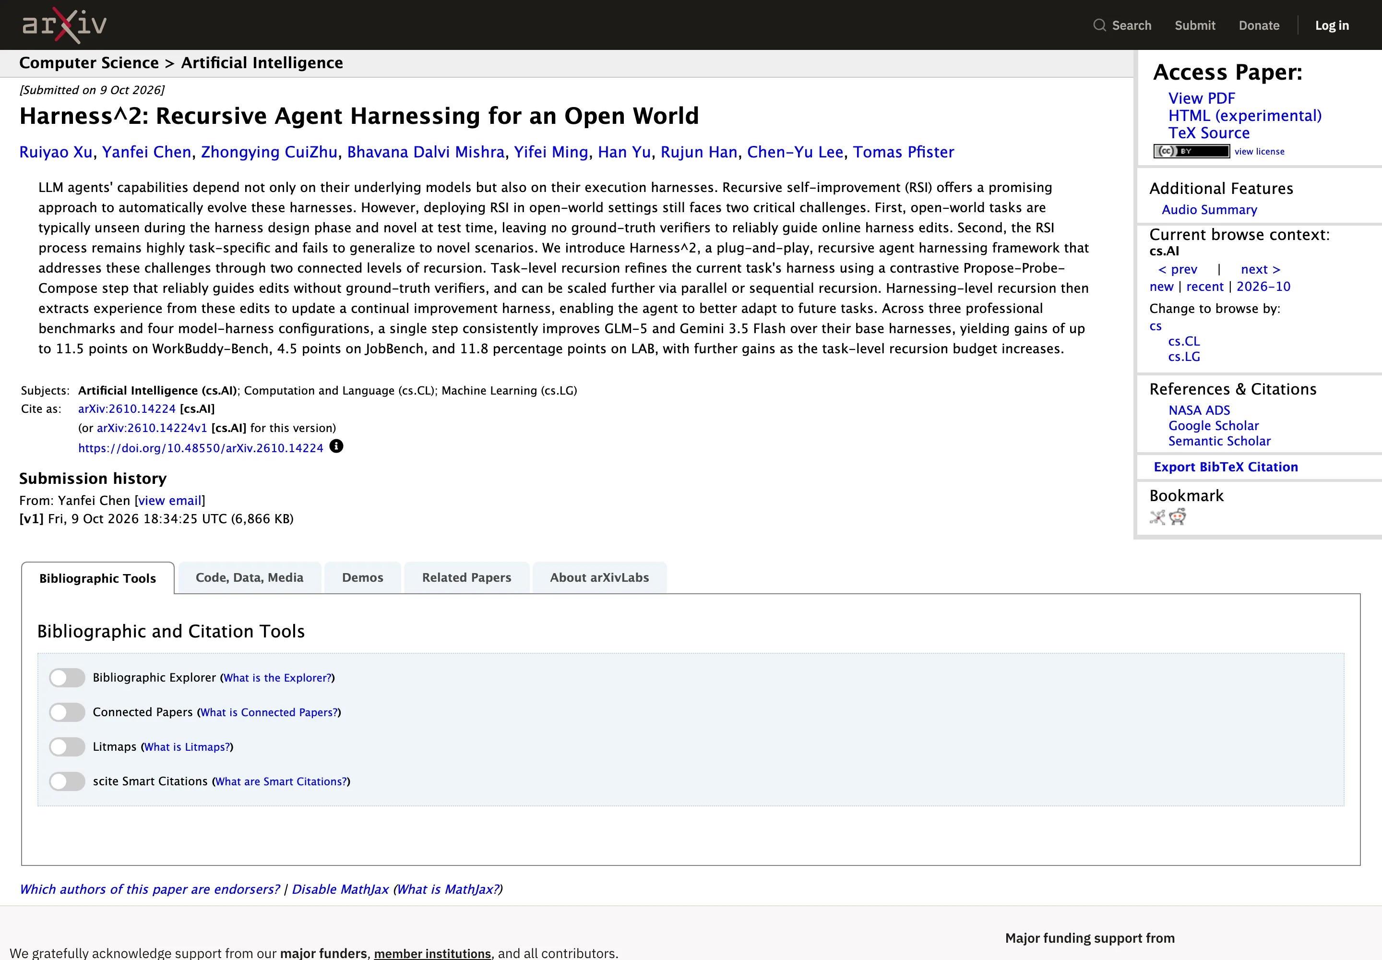Open the Related Papers tab

467,577
